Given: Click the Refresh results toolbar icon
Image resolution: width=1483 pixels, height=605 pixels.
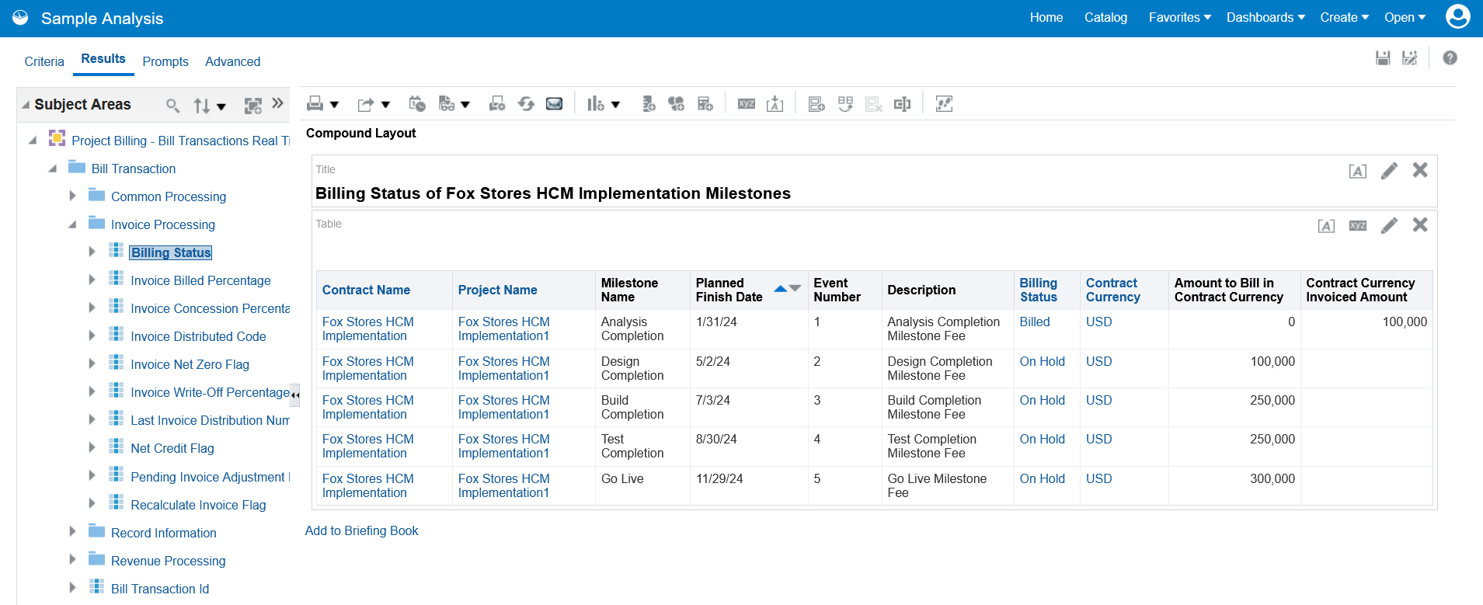Looking at the screenshot, I should pos(526,104).
